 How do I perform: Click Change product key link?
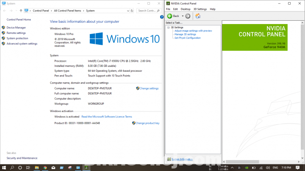pyautogui.click(x=147, y=123)
